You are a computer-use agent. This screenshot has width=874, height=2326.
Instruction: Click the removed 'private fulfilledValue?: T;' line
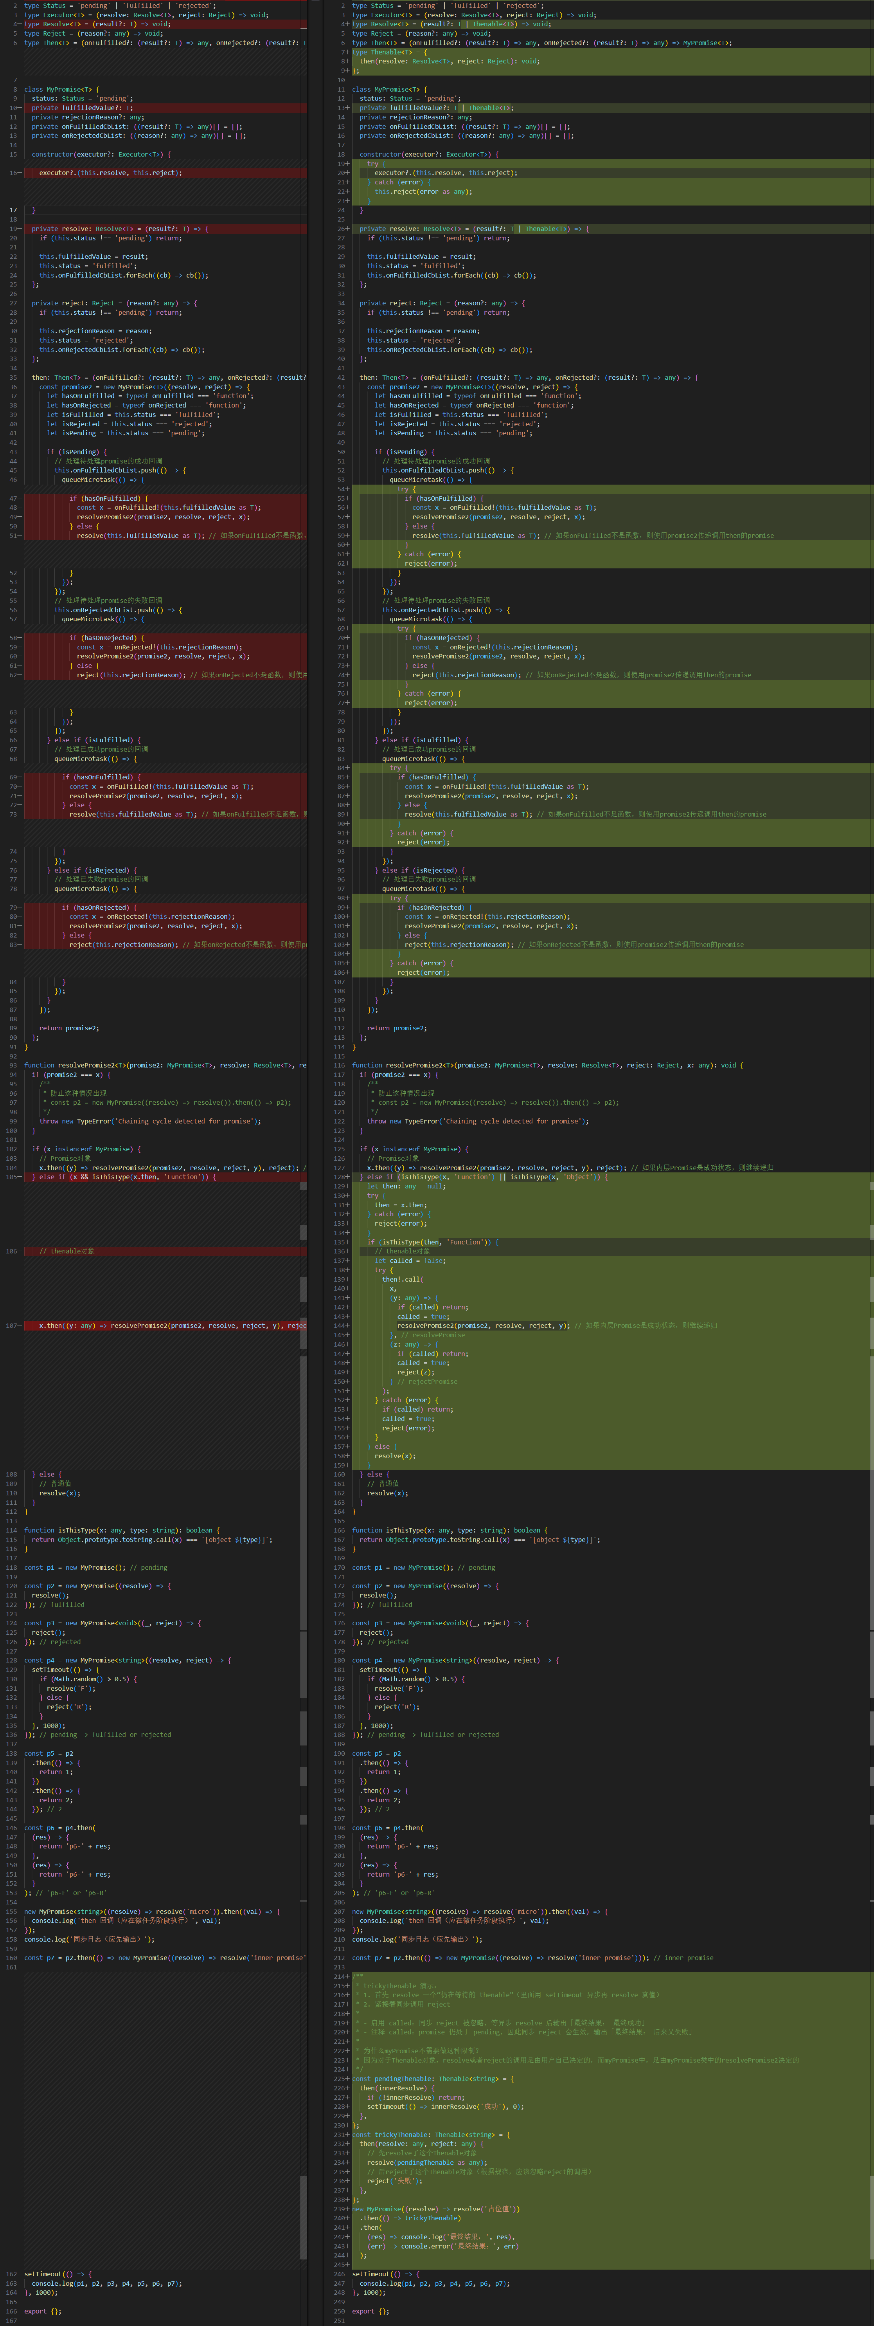[x=81, y=107]
